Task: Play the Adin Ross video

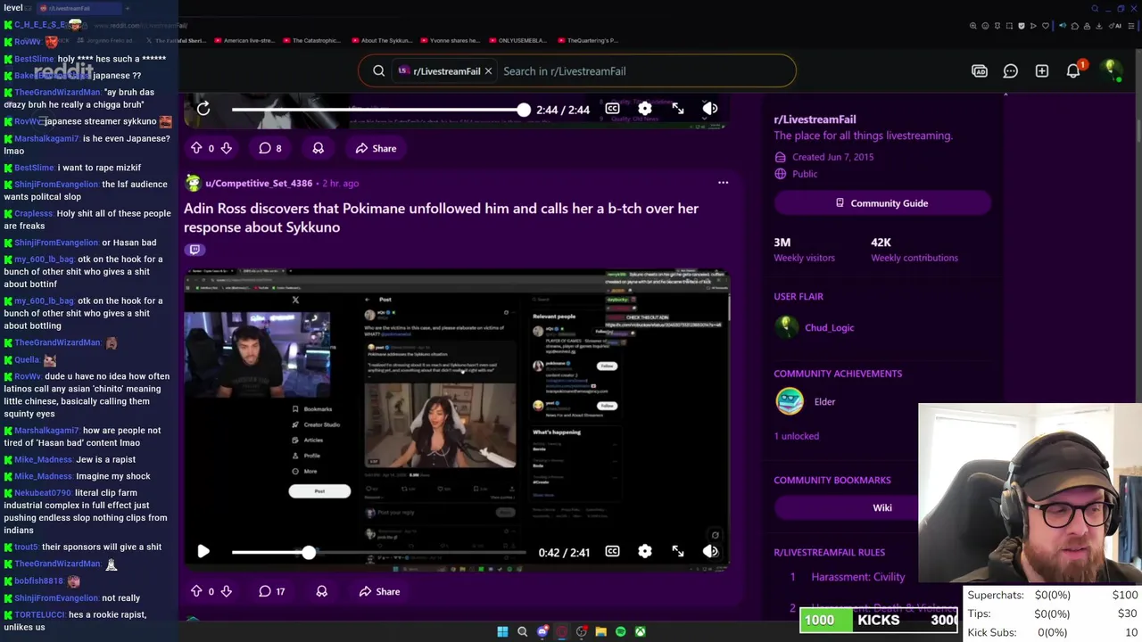Action: pos(203,552)
